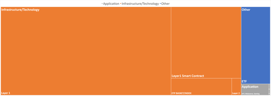This screenshot has width=271, height=96.
Task: Click the Application heading in the gray block
Action: 250,87
